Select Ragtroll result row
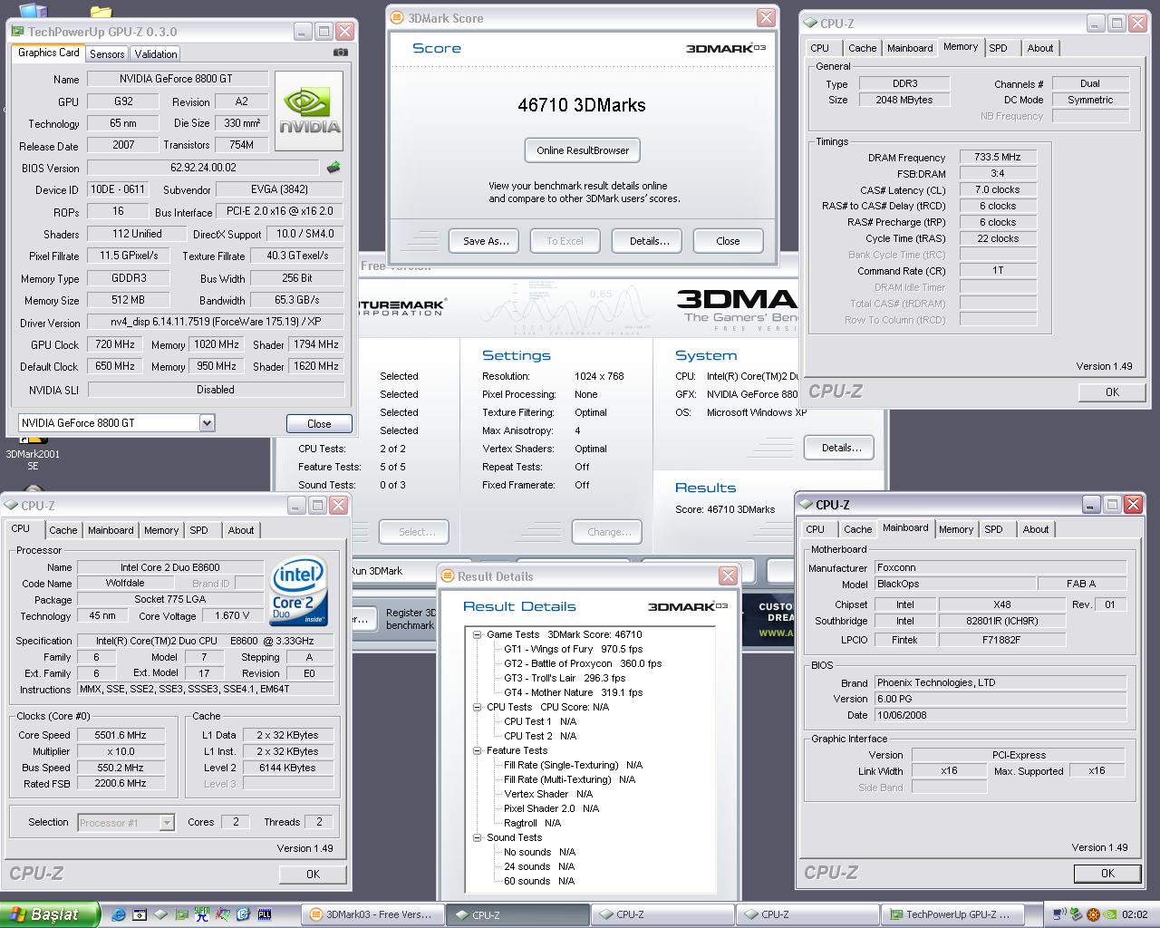 coord(532,823)
